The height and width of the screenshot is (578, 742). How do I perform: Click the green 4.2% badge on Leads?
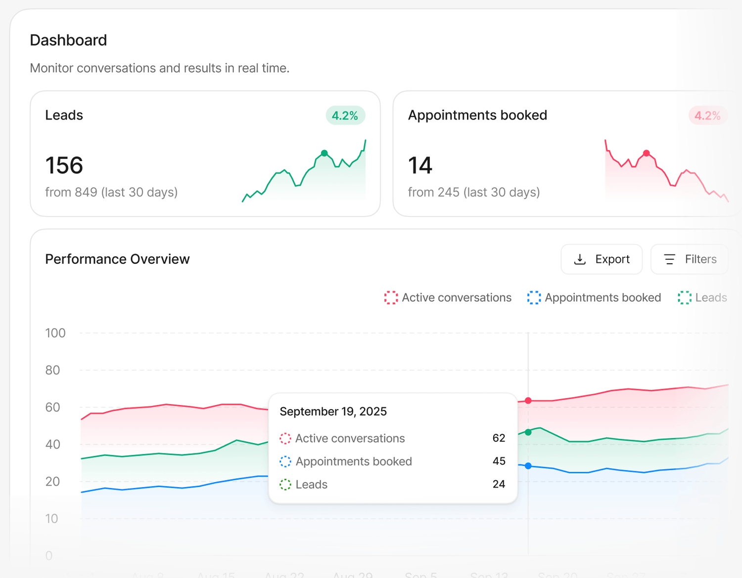tap(345, 116)
